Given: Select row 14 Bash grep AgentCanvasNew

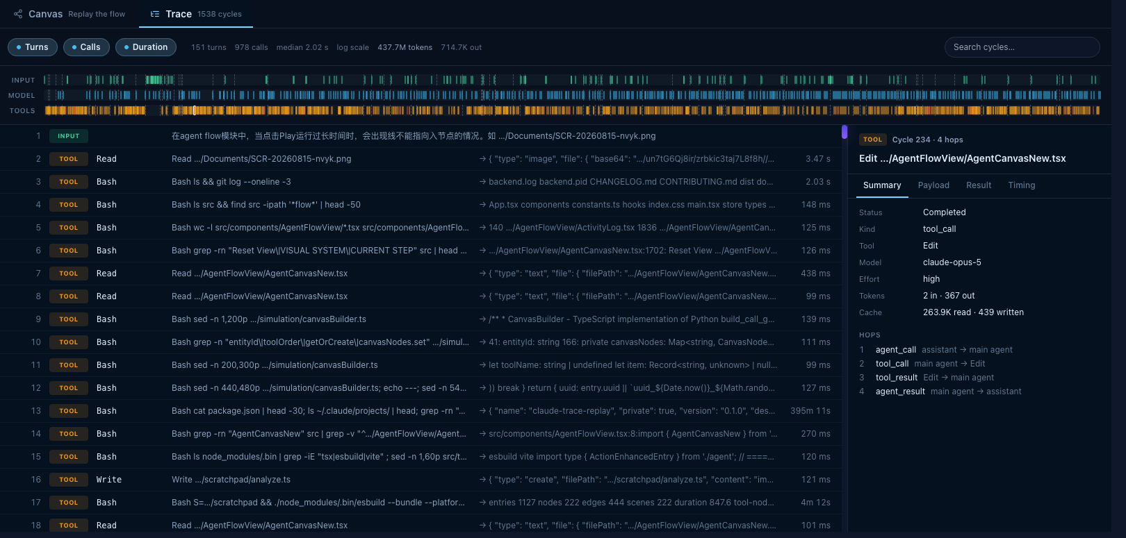Looking at the screenshot, I should coord(421,434).
